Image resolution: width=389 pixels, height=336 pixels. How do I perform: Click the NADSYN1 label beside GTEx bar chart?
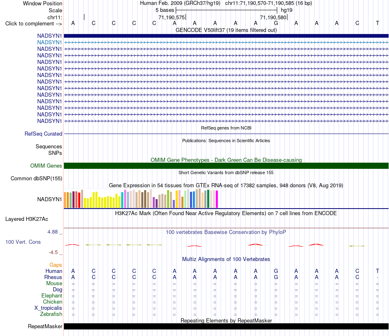click(x=50, y=199)
